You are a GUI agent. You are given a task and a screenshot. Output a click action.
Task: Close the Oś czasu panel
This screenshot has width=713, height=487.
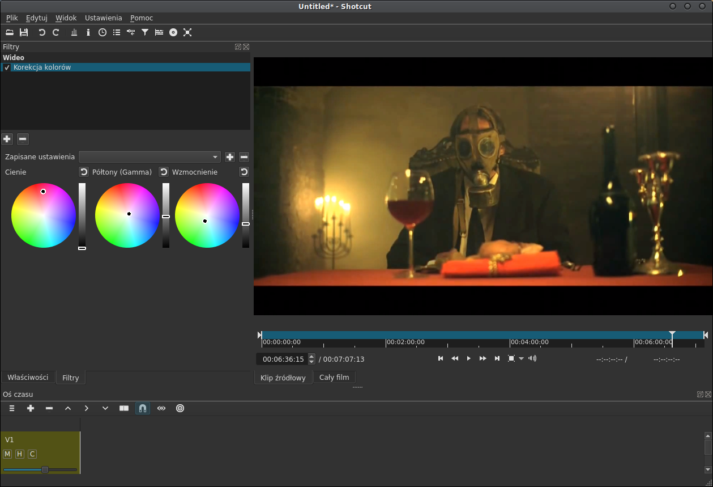click(708, 394)
